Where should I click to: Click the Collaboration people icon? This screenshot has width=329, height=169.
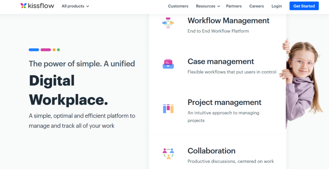tap(168, 154)
